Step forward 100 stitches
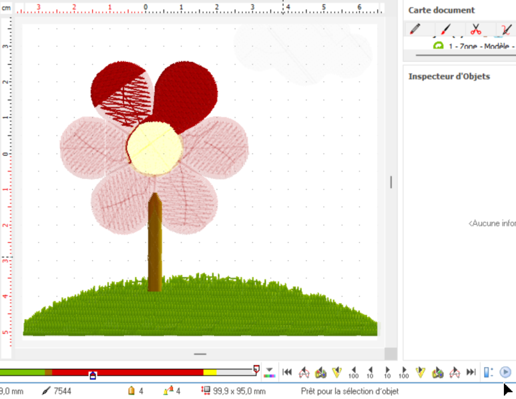 [404, 373]
